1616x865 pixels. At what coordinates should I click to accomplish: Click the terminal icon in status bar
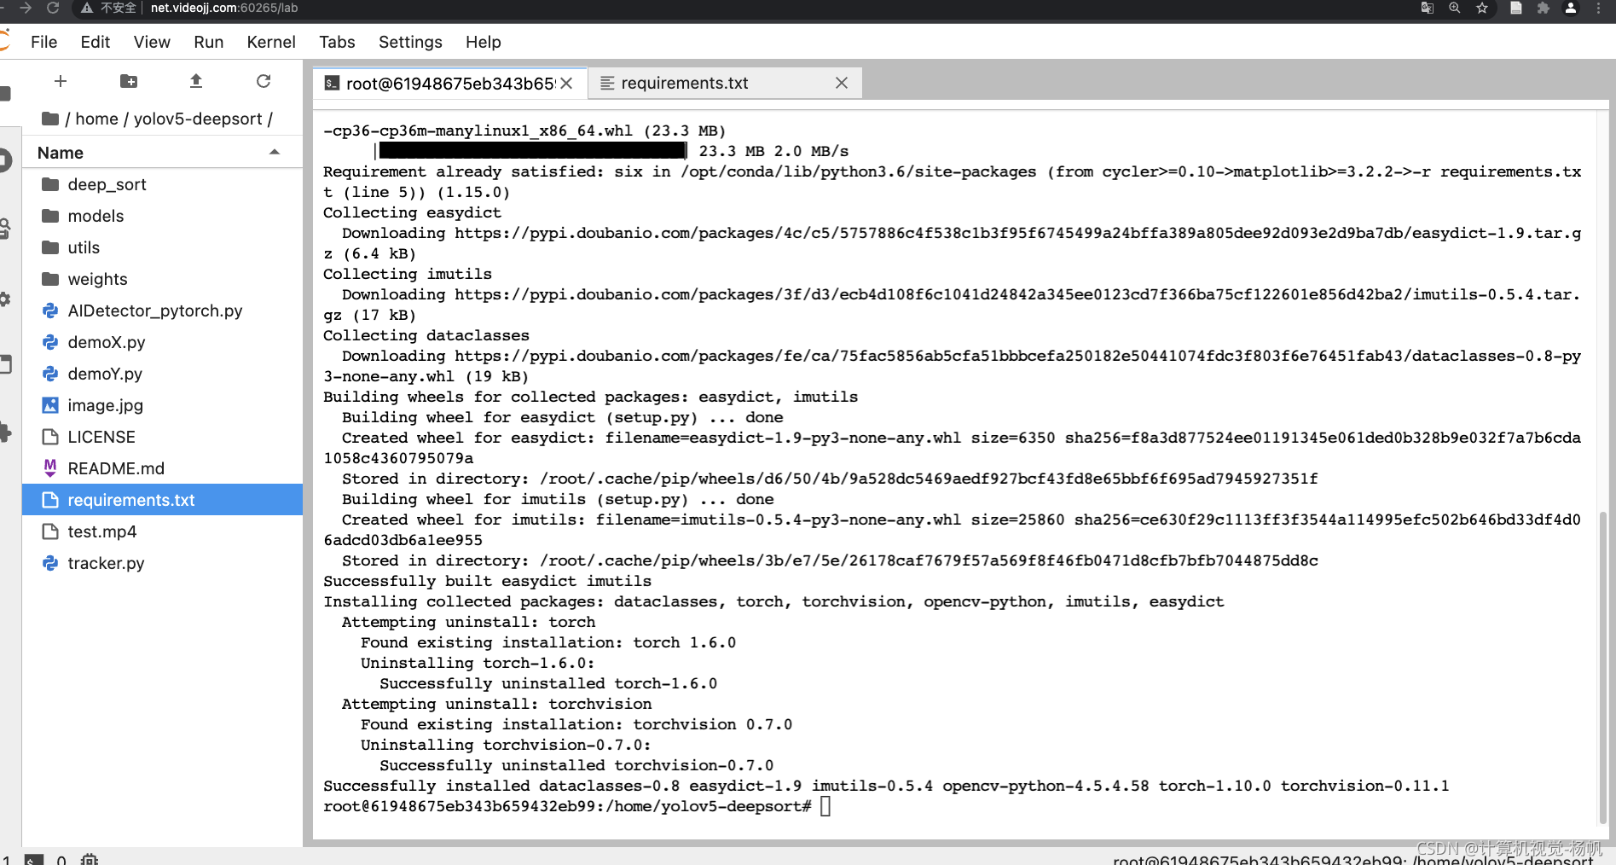[x=34, y=859]
